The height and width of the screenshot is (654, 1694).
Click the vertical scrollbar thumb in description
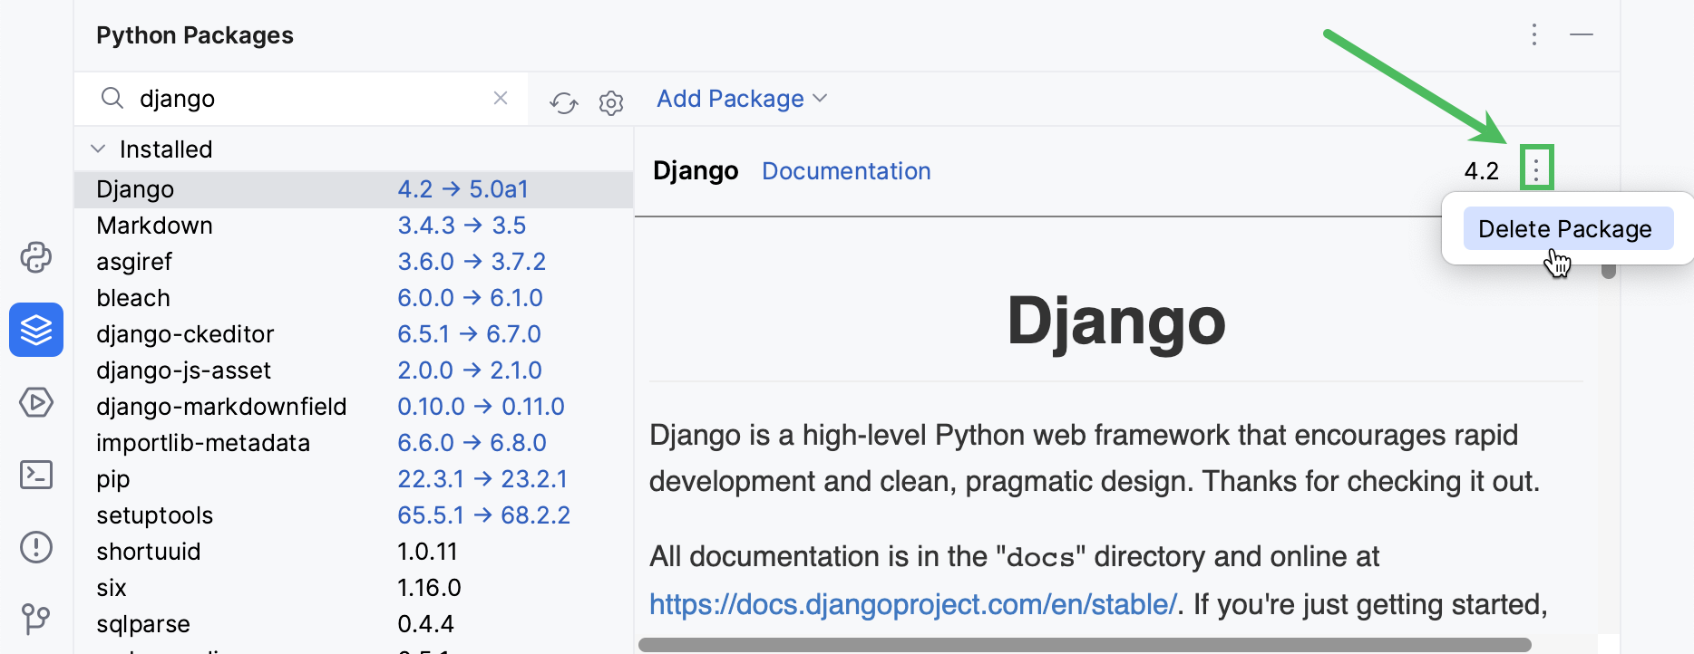pyautogui.click(x=1609, y=270)
